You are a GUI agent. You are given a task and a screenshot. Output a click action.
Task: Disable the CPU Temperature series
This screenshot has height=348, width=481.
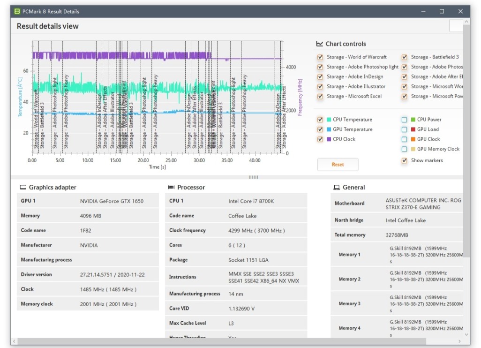point(320,120)
